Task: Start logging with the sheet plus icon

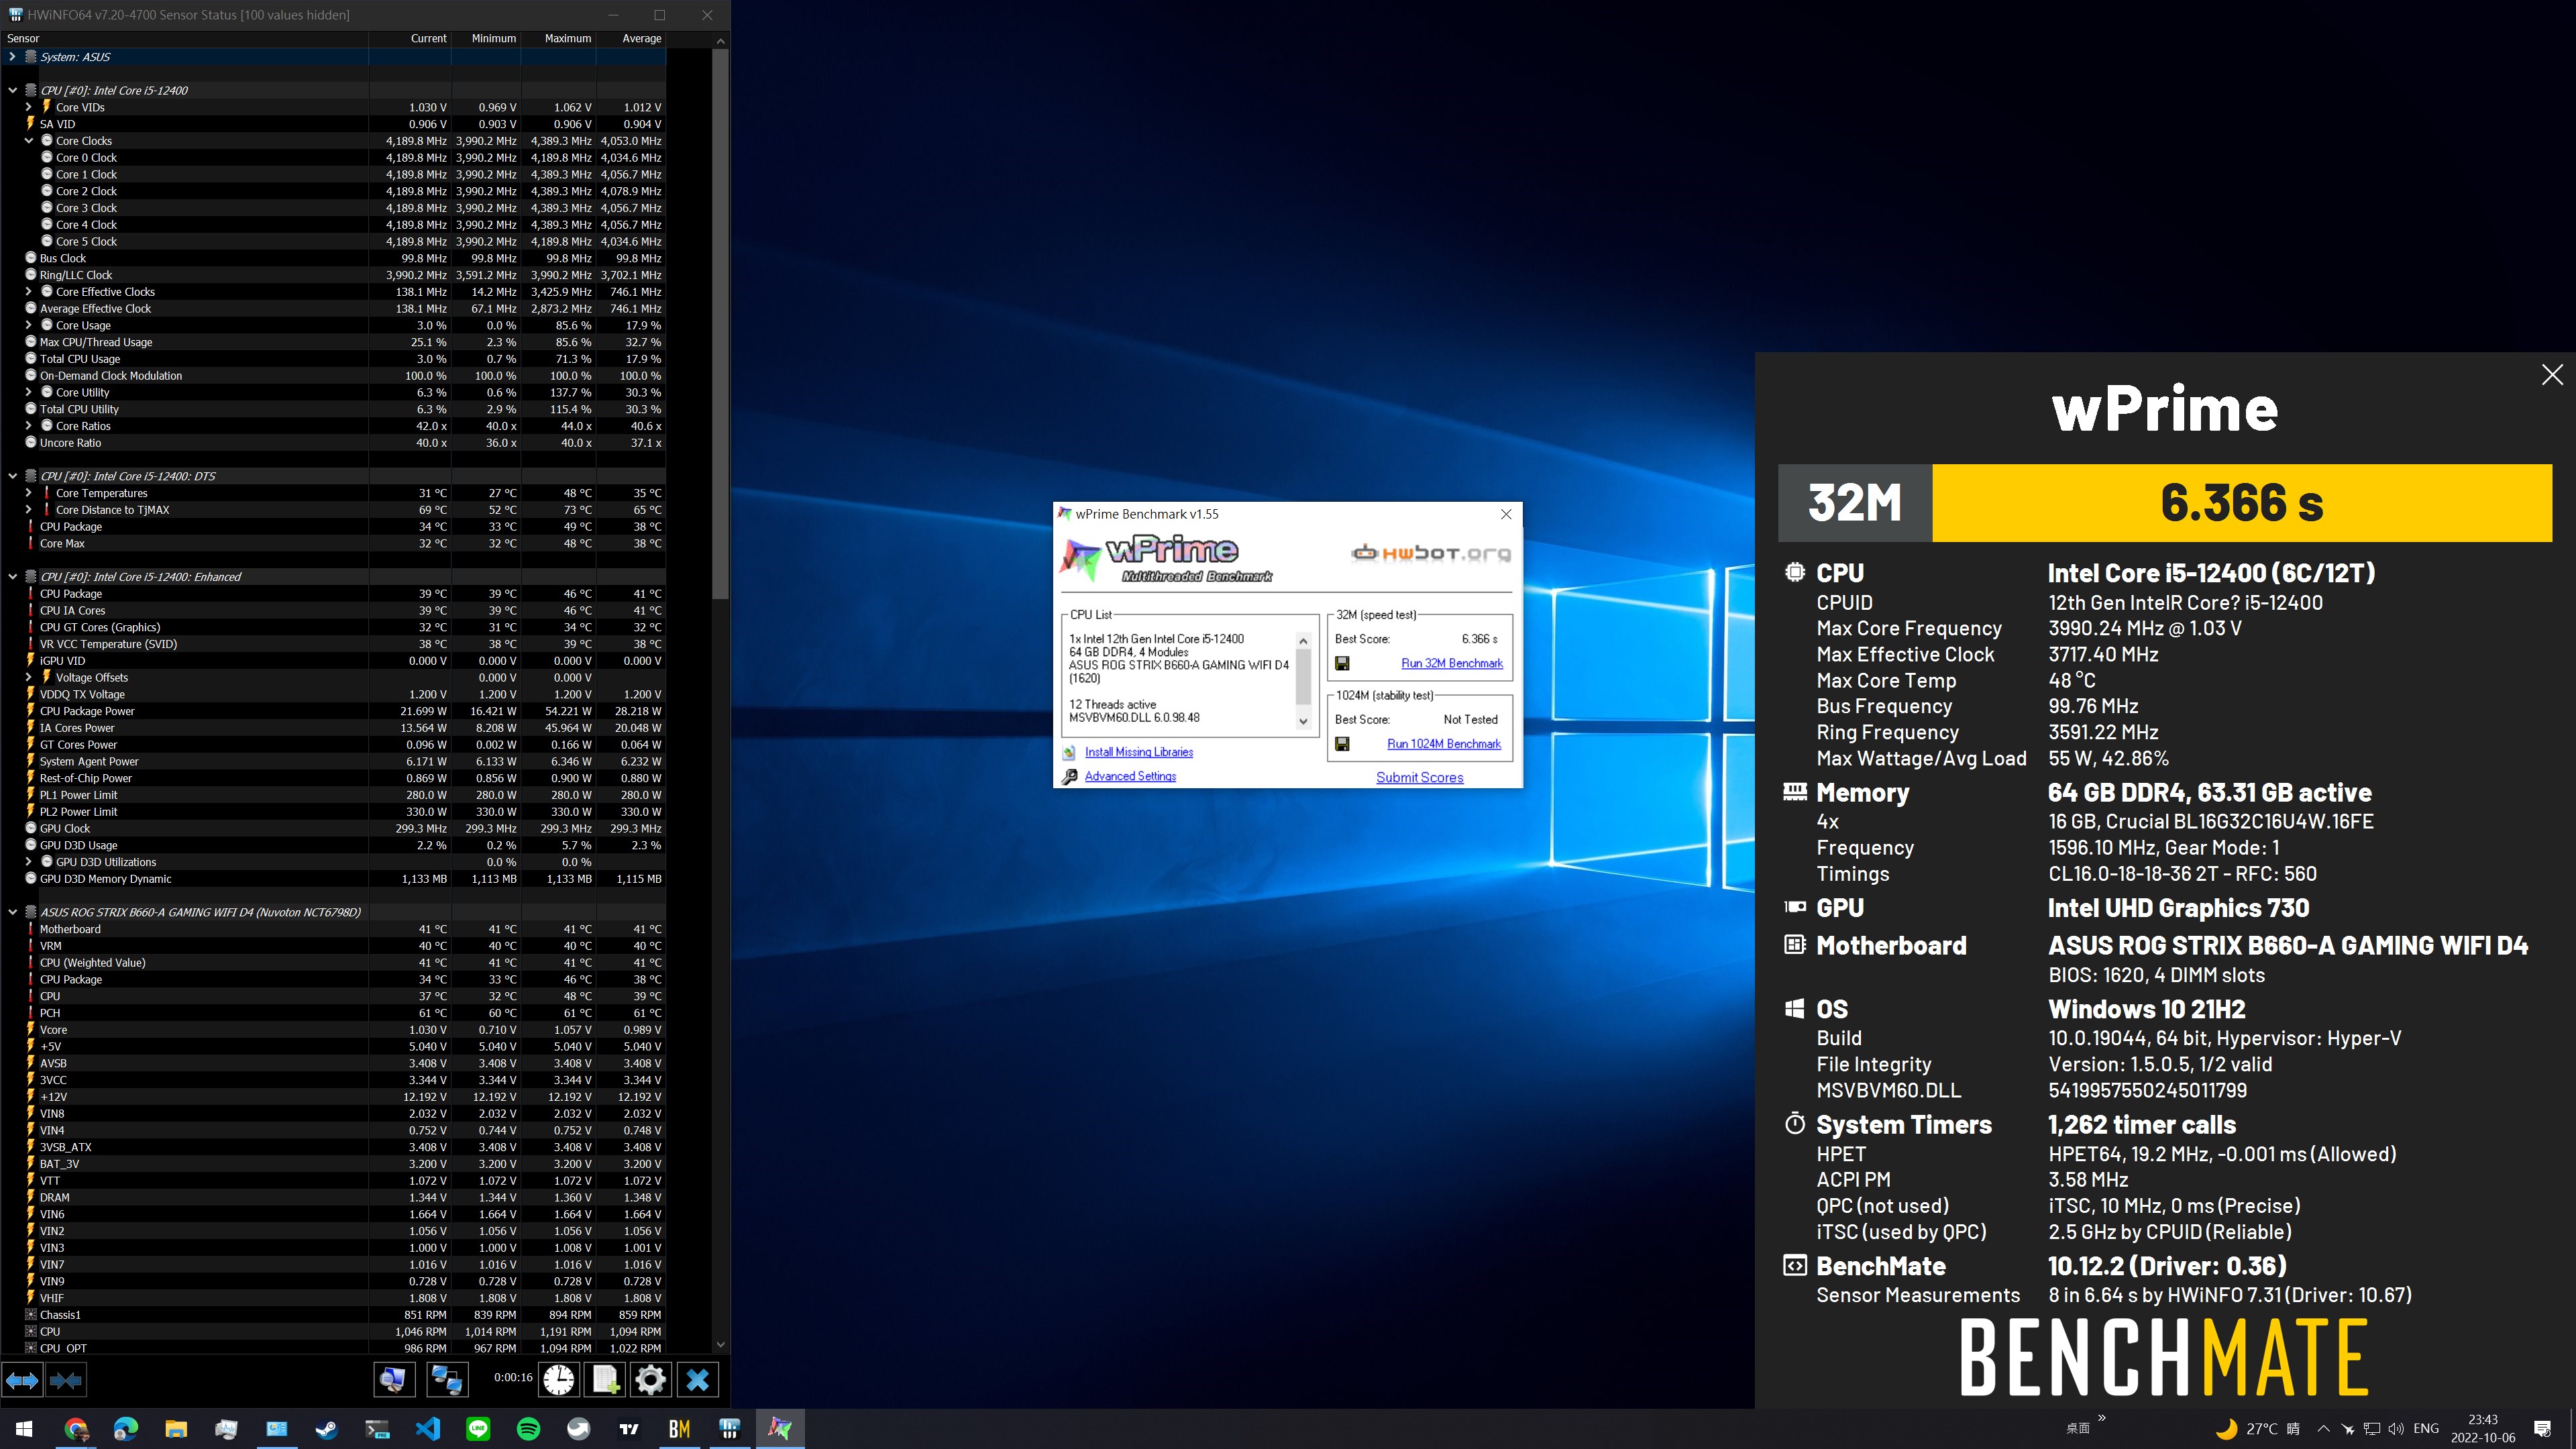Action: [x=605, y=1380]
